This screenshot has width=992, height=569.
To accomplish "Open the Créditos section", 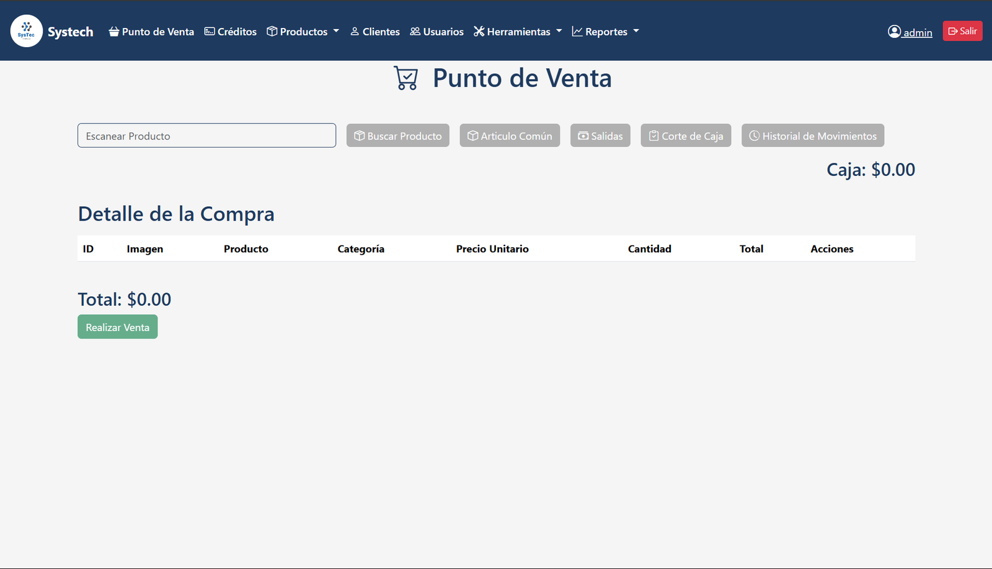I will (231, 31).
